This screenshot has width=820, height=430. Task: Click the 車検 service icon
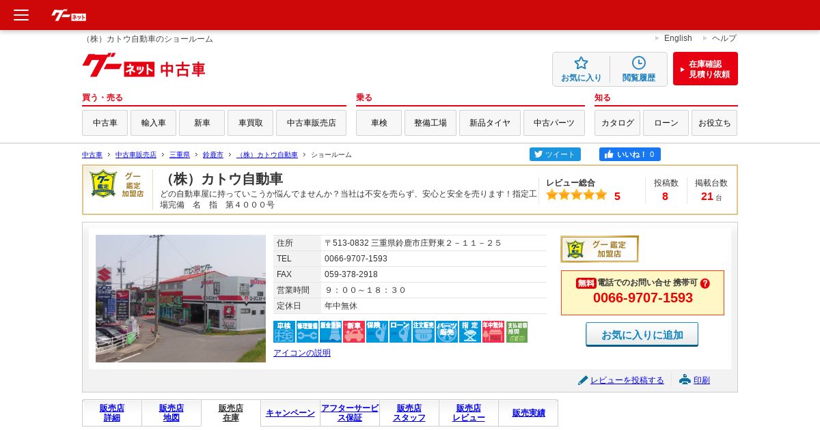click(x=284, y=332)
